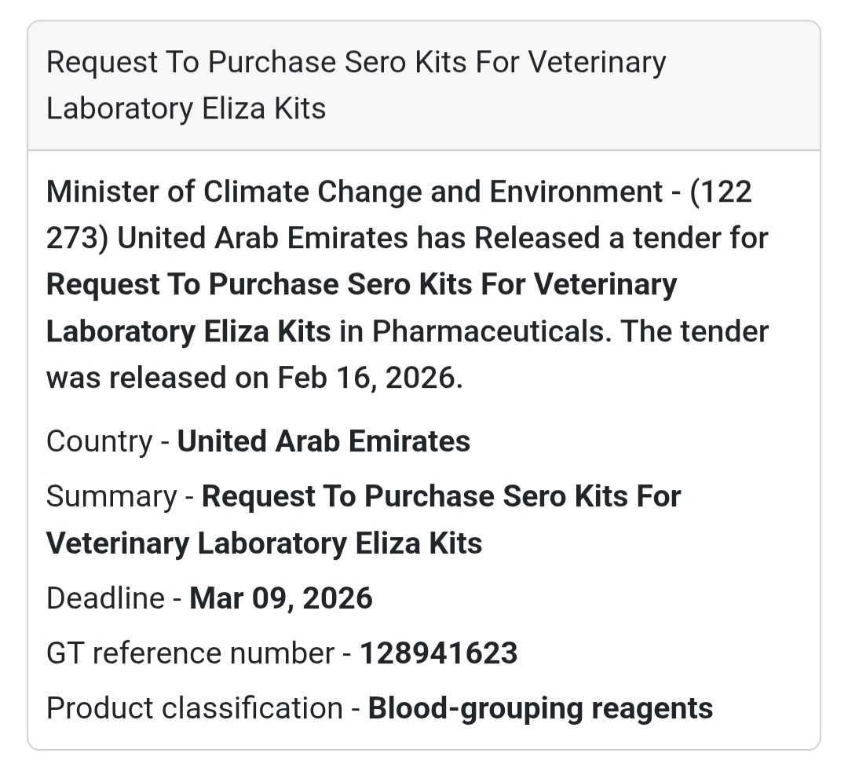Click the reference number 128941623
The width and height of the screenshot is (848, 764).
click(x=438, y=653)
